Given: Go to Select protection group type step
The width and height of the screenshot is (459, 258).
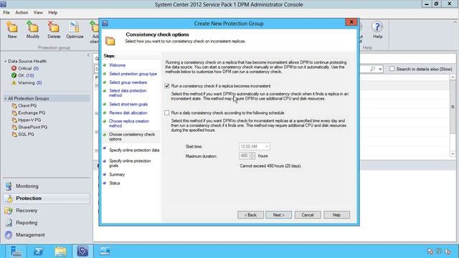Looking at the screenshot, I should (x=133, y=74).
